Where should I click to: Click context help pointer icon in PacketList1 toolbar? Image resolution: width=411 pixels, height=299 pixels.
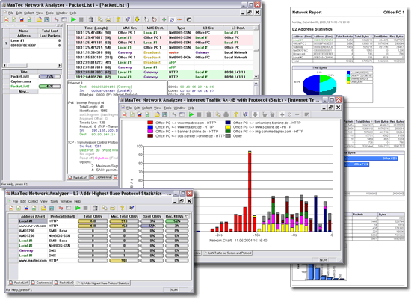pos(127,19)
